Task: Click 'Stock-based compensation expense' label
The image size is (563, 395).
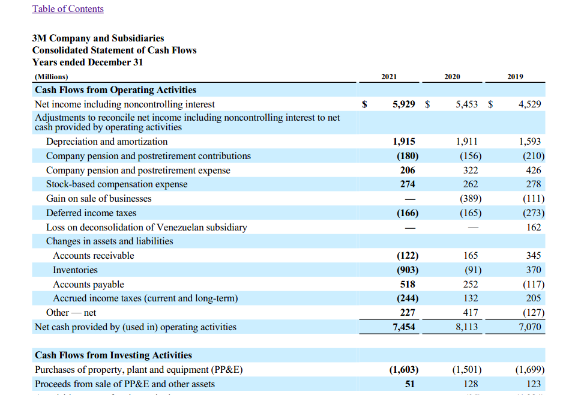Action: coord(116,184)
